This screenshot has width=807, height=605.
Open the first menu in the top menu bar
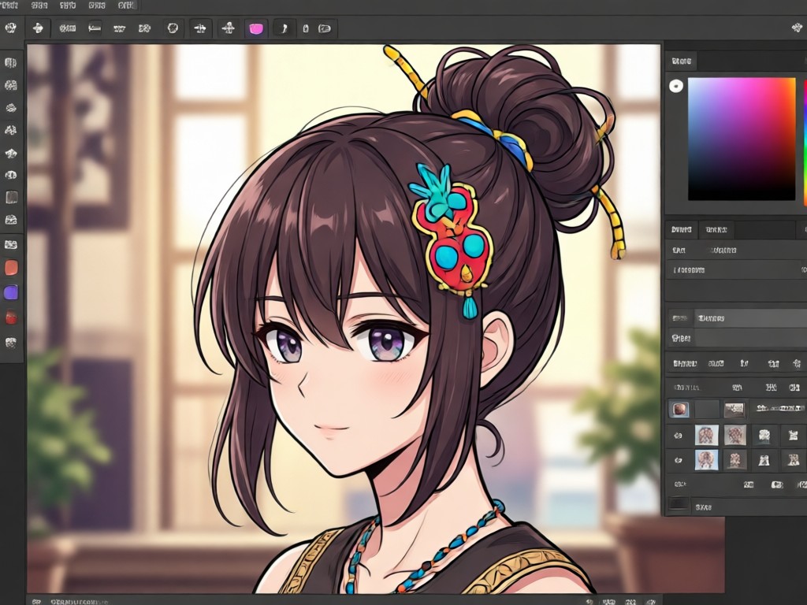pos(9,6)
